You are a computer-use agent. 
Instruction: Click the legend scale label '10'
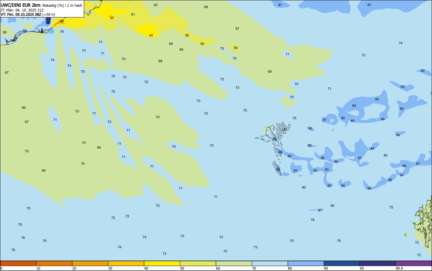click(38, 268)
